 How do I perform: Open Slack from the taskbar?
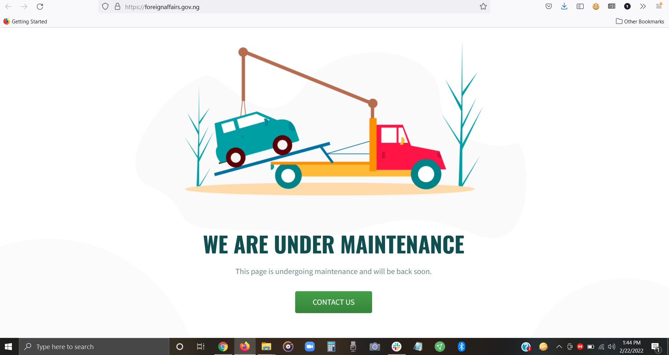(397, 347)
